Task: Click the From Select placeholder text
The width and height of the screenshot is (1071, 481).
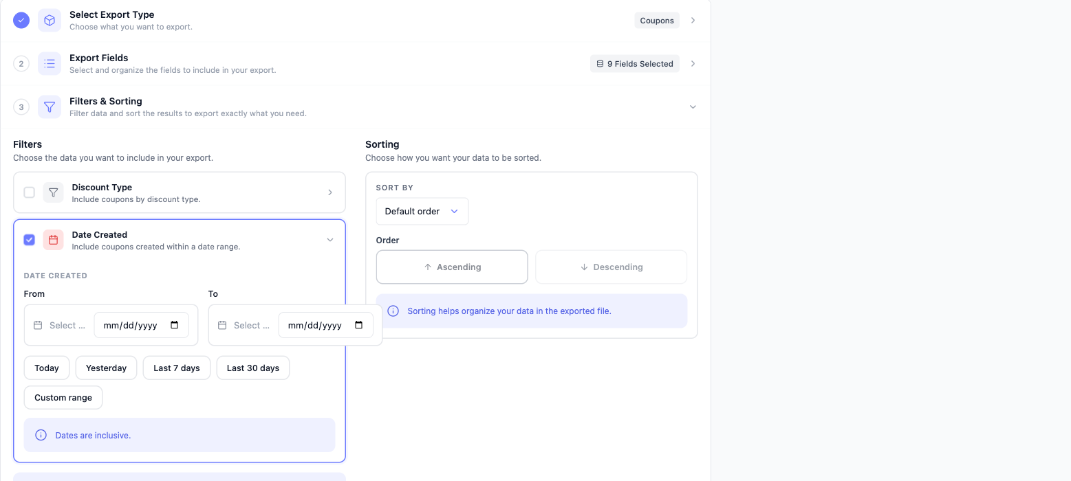Action: 67,325
